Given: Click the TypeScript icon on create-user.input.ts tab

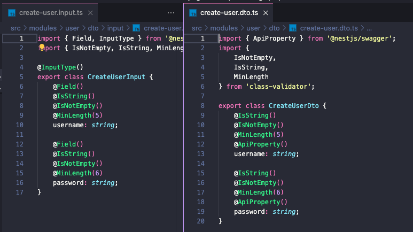Looking at the screenshot, I should [x=12, y=13].
